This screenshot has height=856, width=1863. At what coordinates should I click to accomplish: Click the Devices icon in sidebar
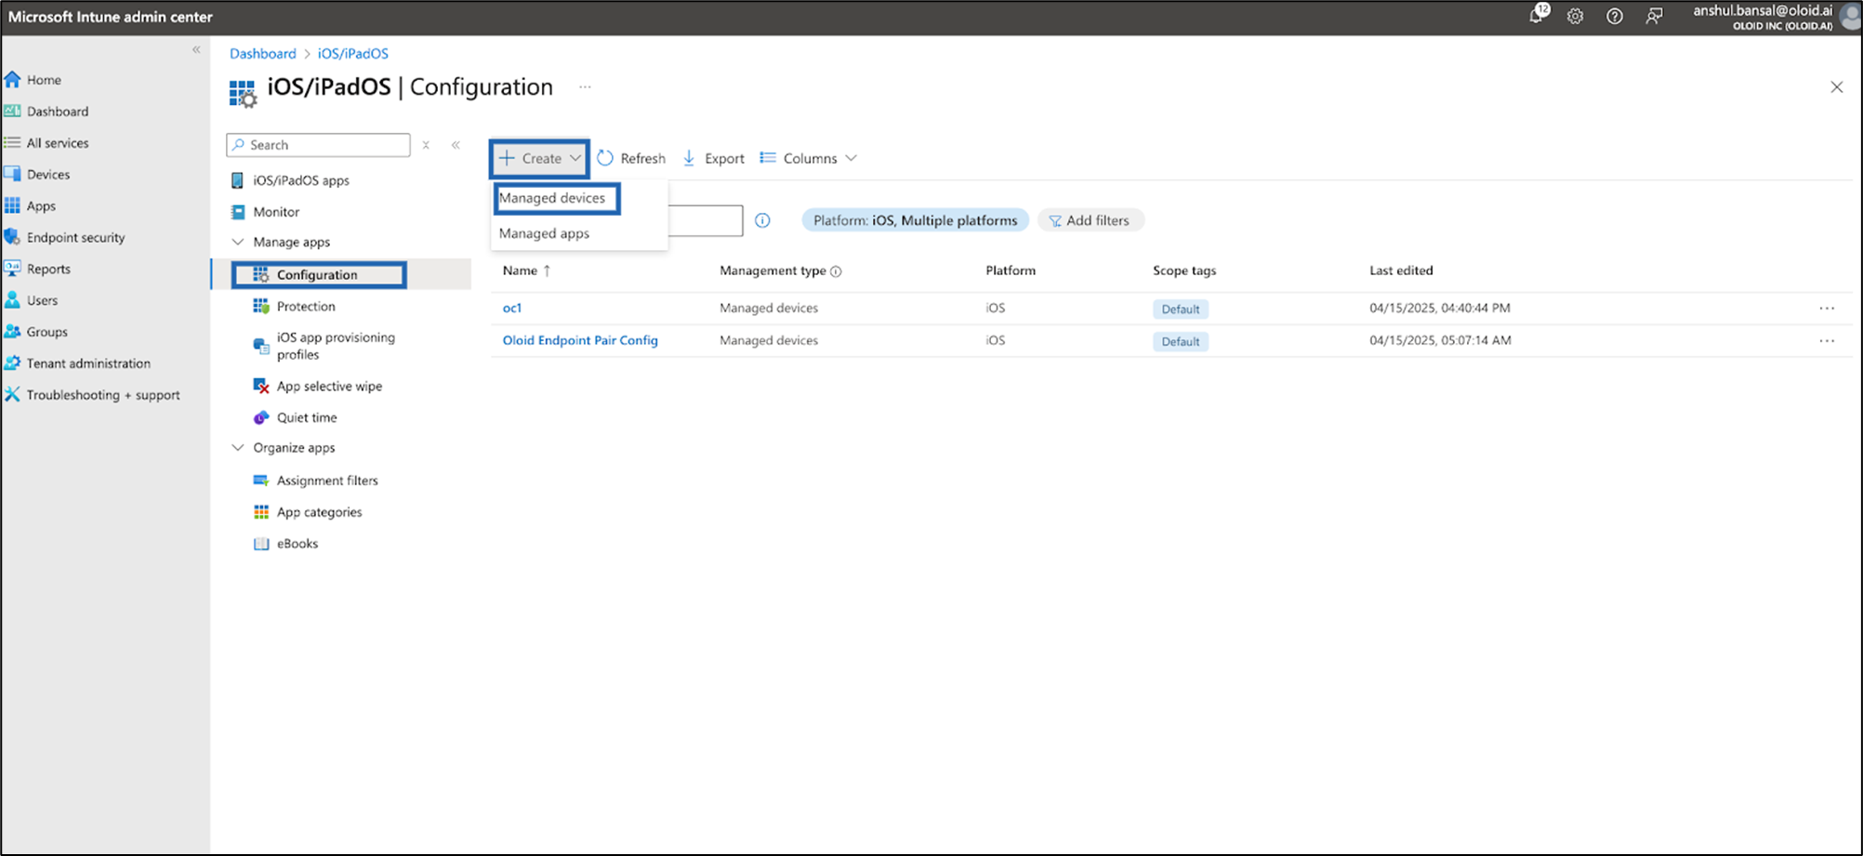12,174
